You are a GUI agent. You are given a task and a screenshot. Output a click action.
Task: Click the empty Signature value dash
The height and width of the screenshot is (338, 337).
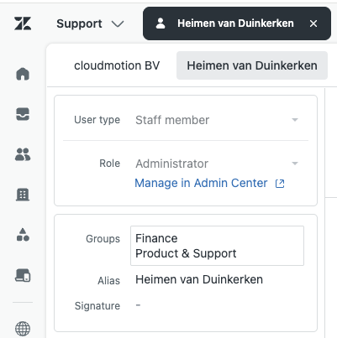138,305
